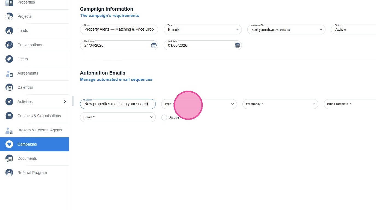Click the End Date field 01/05/2026
376x210 pixels.
pyautogui.click(x=203, y=45)
